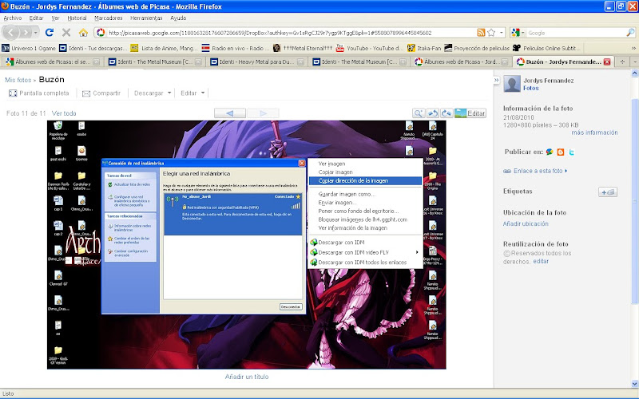Screen dimensions: 639x399
Task: Open the Historial menu
Action: coord(77,18)
